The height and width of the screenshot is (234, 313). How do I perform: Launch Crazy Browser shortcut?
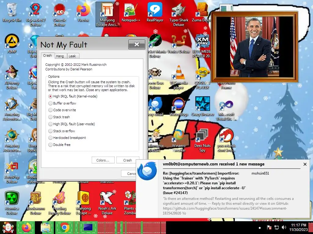(x=202, y=106)
